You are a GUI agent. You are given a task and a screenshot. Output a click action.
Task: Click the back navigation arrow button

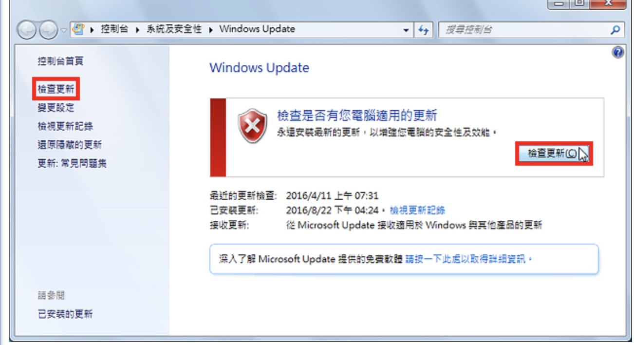(27, 31)
